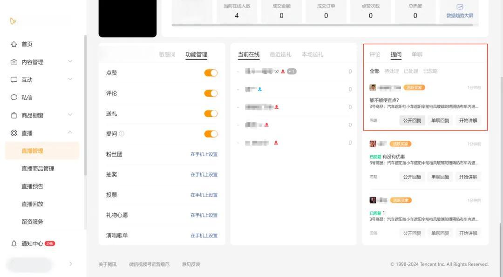Click the home icon beside 首页

(x=14, y=44)
